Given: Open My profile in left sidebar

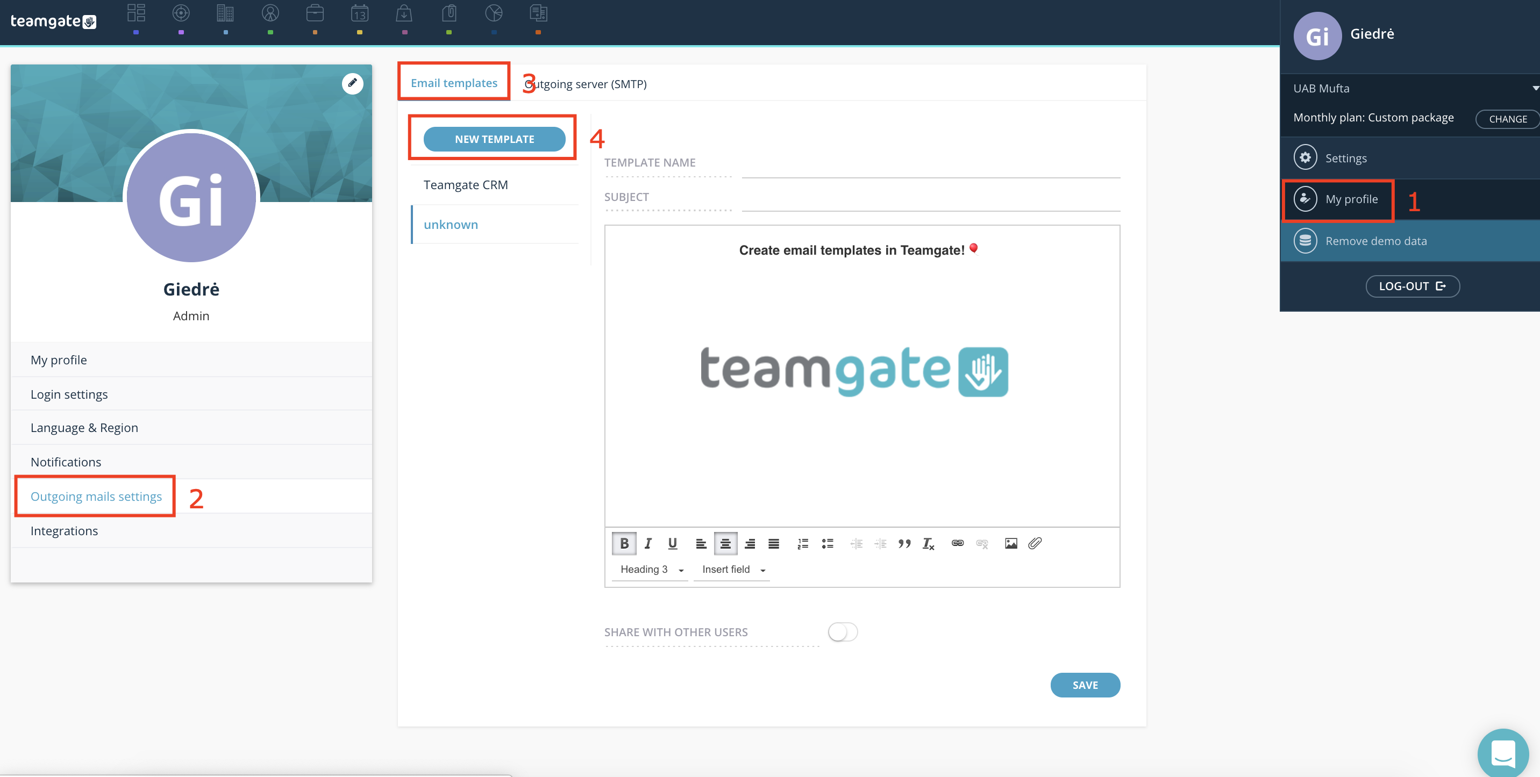Looking at the screenshot, I should 191,359.
